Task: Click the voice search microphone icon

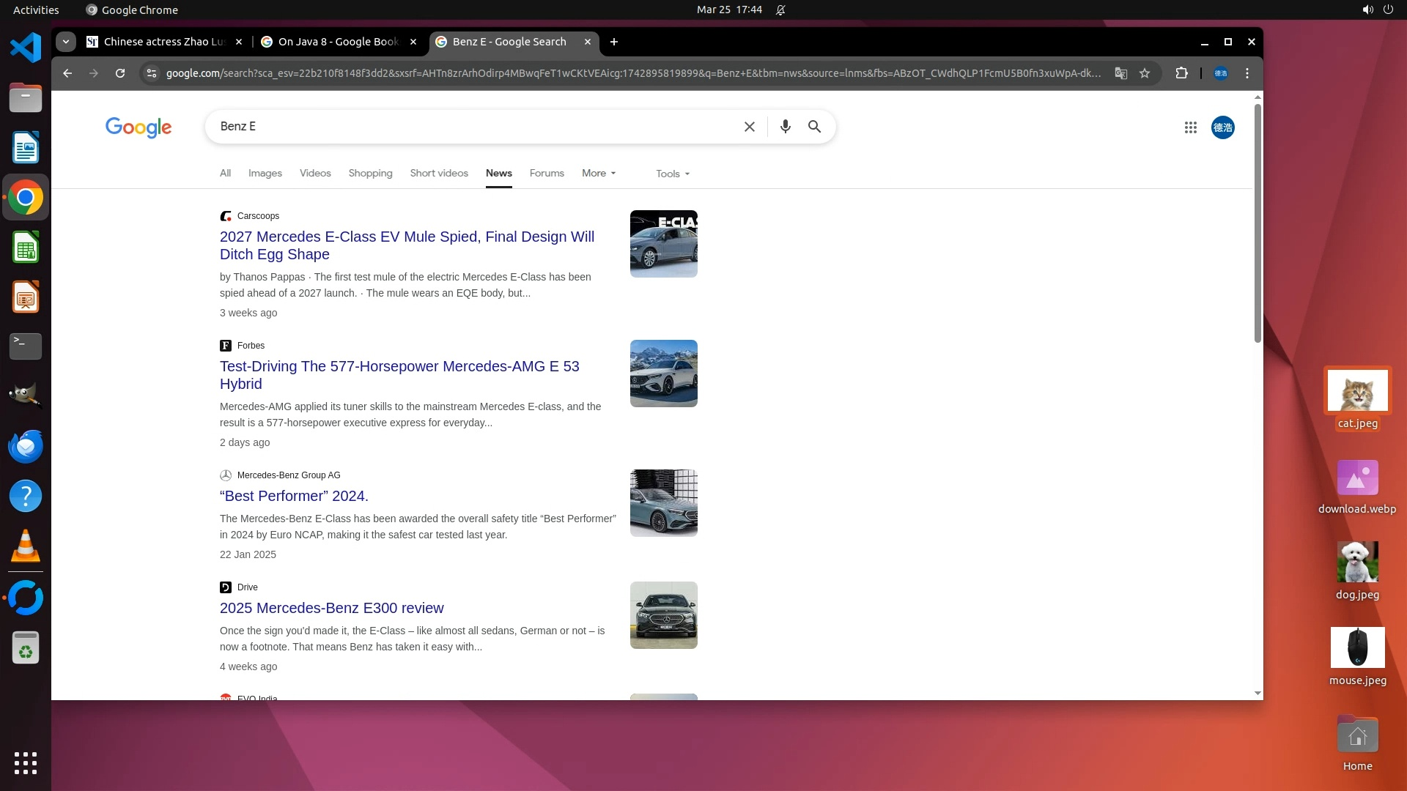Action: 785,127
